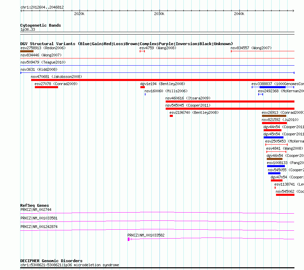Select the nsv545062 label
Image resolution: width=304 pixels, height=270 pixels.
click(x=290, y=191)
